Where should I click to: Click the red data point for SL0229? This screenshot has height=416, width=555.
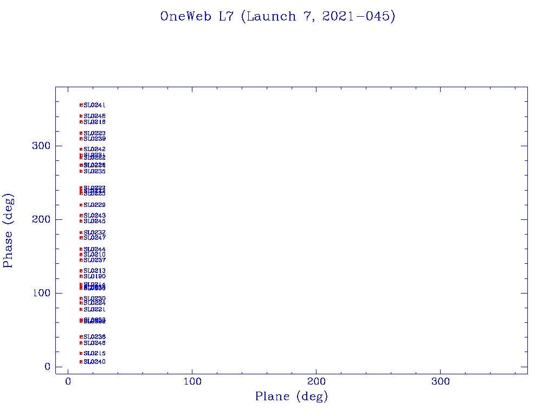point(81,205)
